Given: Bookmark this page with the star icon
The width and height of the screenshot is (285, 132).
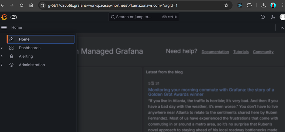Looking at the screenshot, I should 226,5.
